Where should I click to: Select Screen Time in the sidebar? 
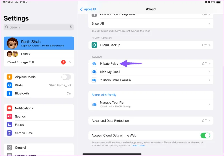tap(39, 133)
